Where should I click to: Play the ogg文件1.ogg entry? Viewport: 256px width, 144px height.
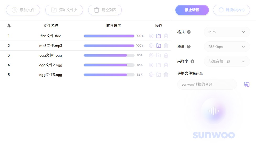(151, 55)
